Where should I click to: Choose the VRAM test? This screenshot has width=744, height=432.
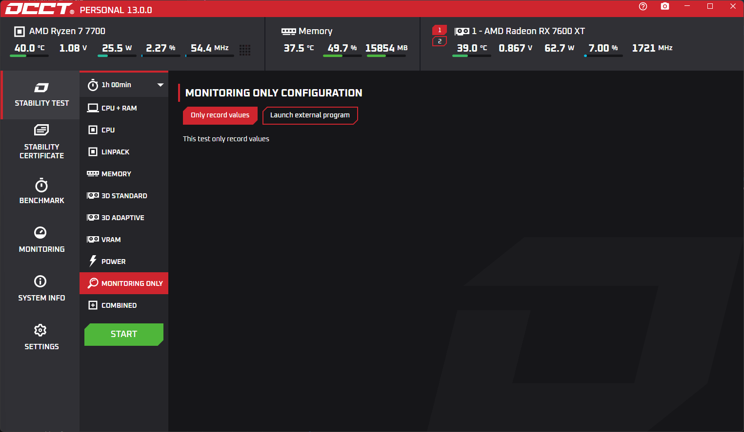tap(124, 240)
